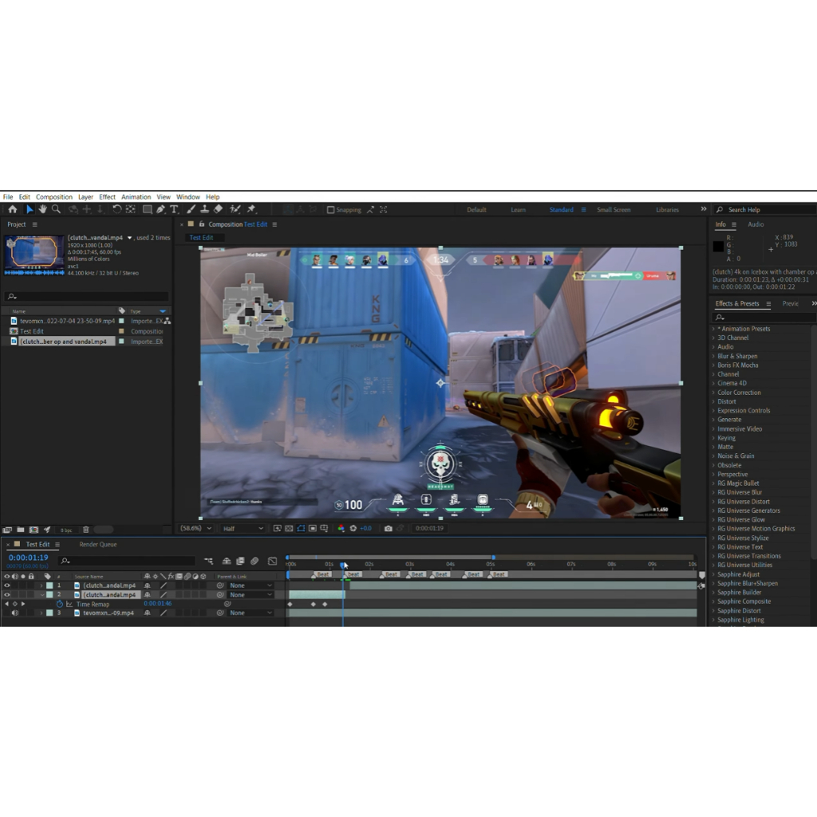Choose the Horizontal Type tool
The height and width of the screenshot is (817, 817).
pyautogui.click(x=174, y=210)
